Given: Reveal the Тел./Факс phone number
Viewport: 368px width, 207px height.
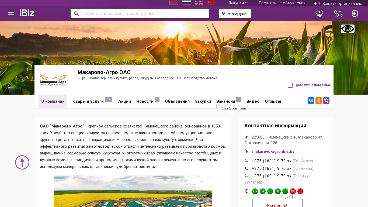Looking at the screenshot, I should coord(272,161).
